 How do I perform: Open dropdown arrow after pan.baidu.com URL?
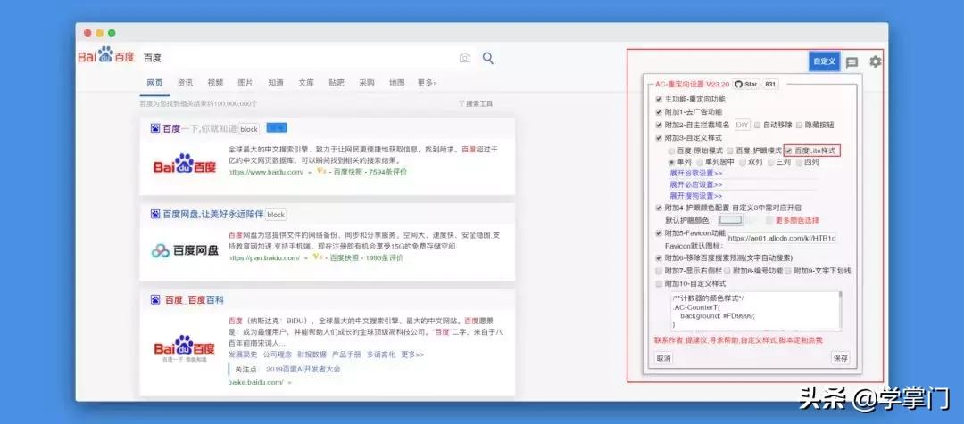(x=307, y=258)
